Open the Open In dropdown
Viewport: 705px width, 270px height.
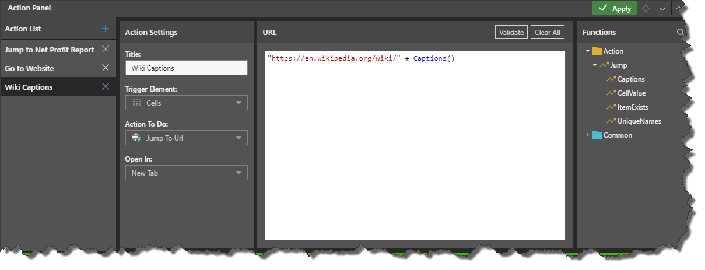click(186, 173)
